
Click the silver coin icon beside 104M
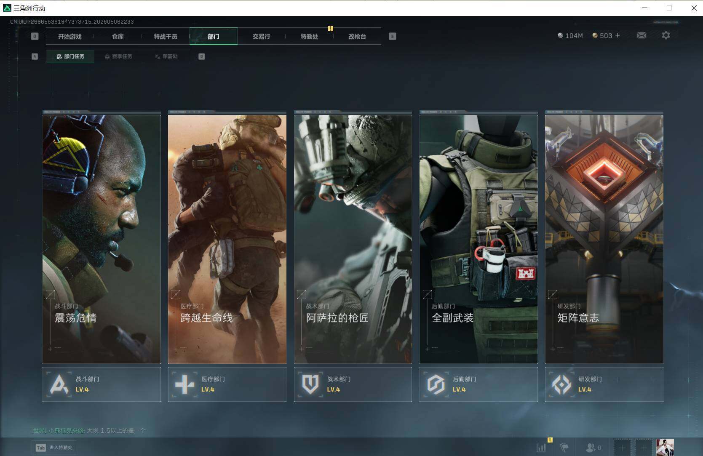pyautogui.click(x=560, y=35)
